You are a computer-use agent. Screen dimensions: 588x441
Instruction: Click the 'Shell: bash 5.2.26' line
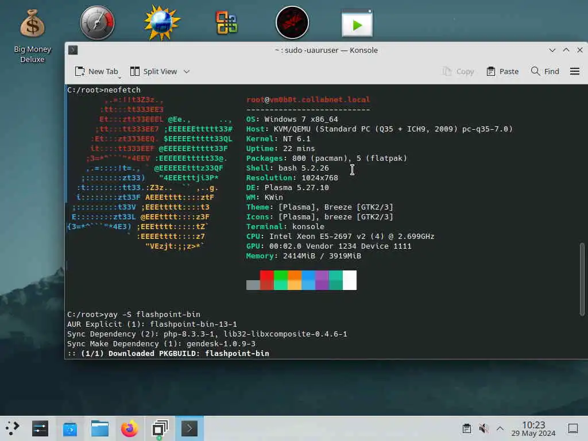tap(288, 168)
